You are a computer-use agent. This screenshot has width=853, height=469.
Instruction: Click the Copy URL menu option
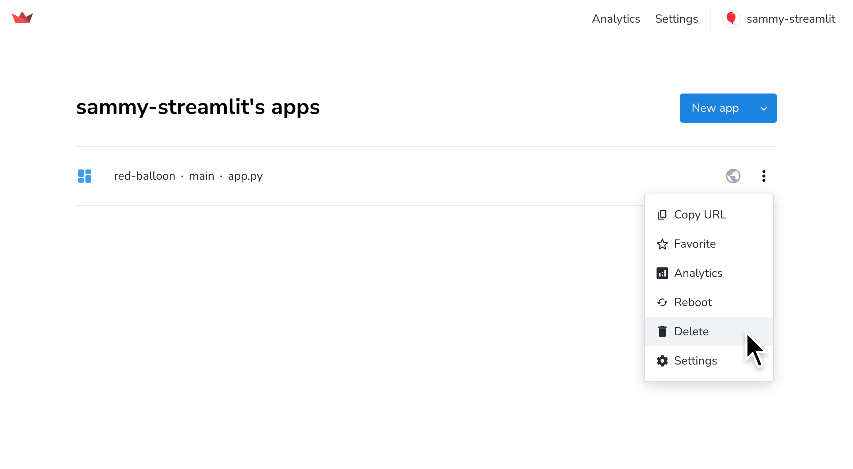click(701, 215)
